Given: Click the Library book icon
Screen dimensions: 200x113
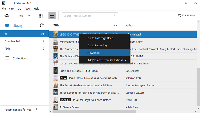Looking at the screenshot, I should [7, 25].
